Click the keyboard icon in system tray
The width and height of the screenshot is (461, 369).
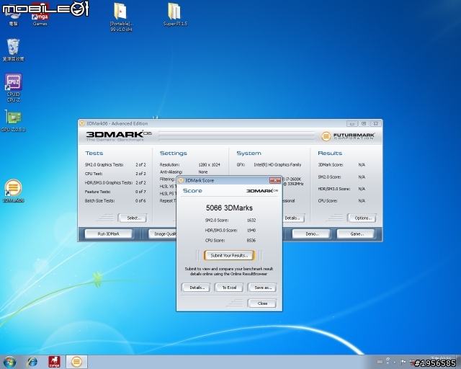point(380,362)
